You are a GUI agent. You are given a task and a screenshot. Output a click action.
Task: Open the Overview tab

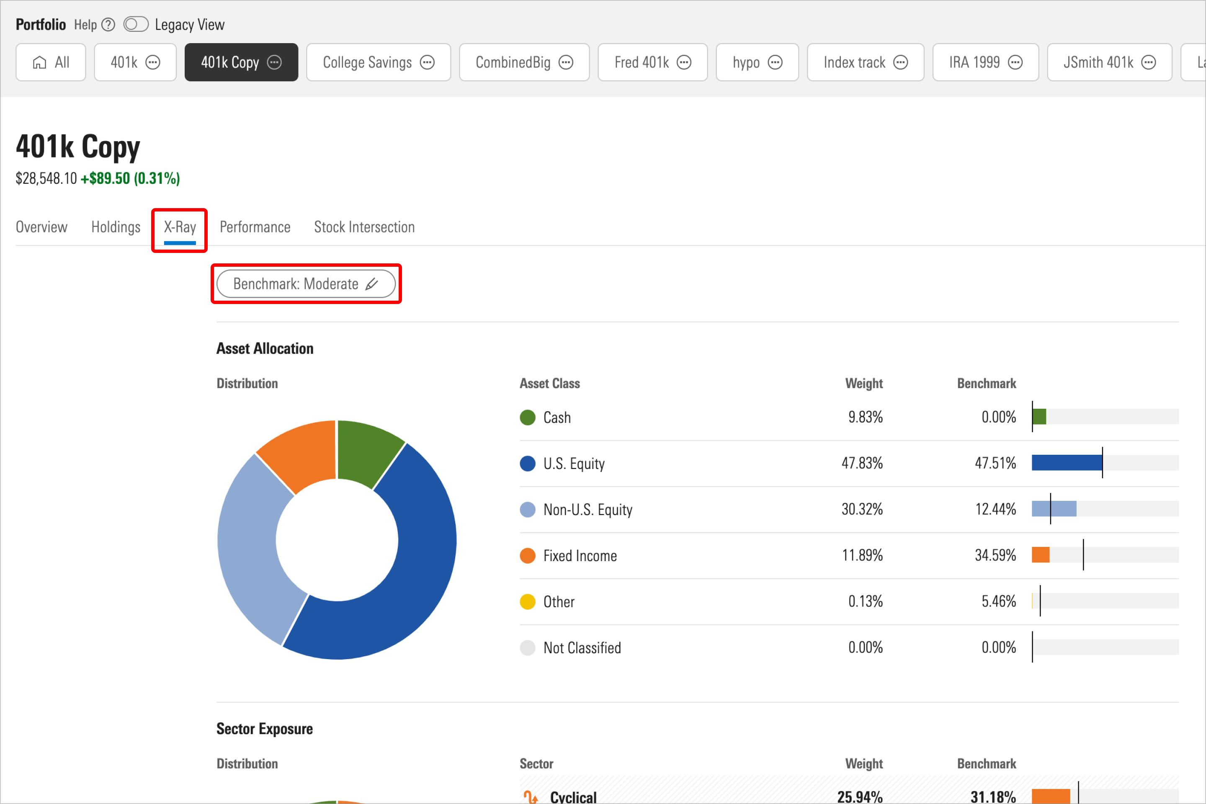pos(41,227)
